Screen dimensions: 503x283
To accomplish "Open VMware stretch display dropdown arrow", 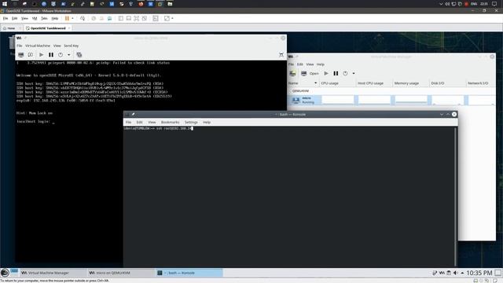I will coord(172,18).
